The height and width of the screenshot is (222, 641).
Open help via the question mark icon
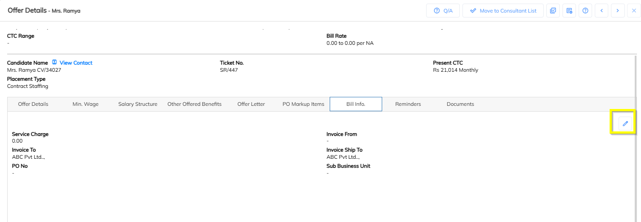click(x=585, y=11)
